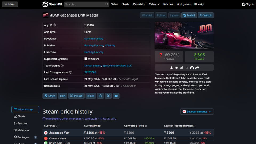Open the Patches top navigation item
This screenshot has height=144, width=256.
pos(168,4)
